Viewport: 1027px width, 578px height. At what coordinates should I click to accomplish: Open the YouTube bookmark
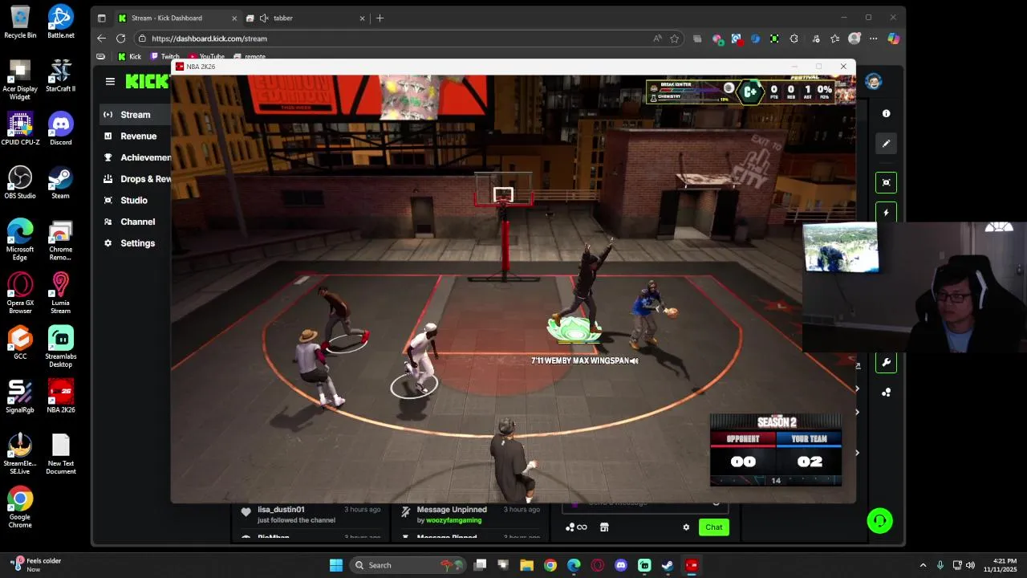point(206,57)
